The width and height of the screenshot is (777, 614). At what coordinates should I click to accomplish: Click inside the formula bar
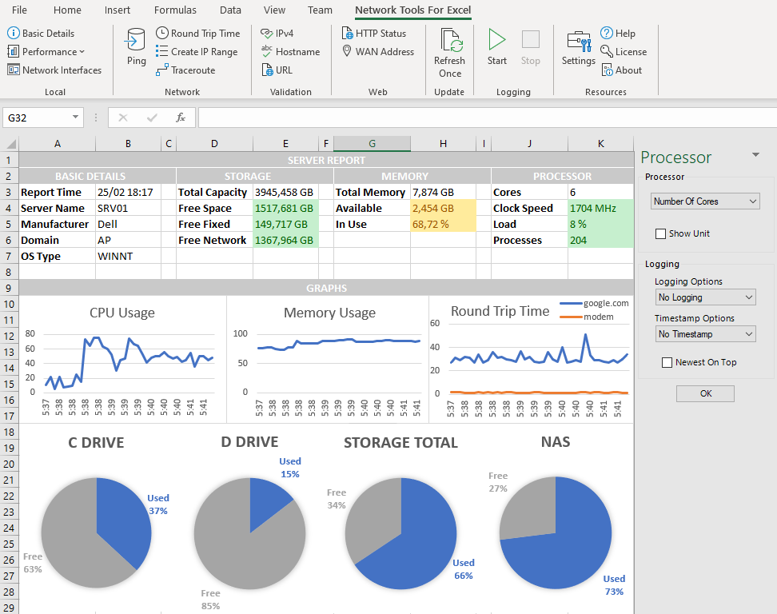pos(486,118)
